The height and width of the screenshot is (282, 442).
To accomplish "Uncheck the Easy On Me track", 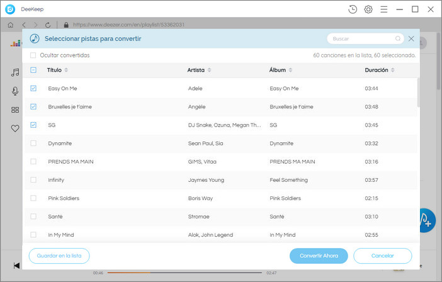I will click(x=33, y=89).
